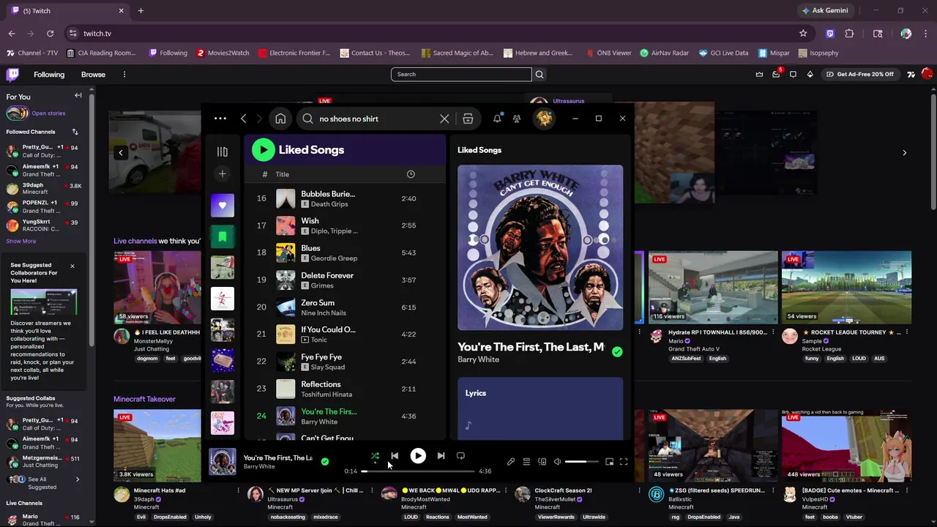Open the Lyrics card in Spotify

point(540,408)
